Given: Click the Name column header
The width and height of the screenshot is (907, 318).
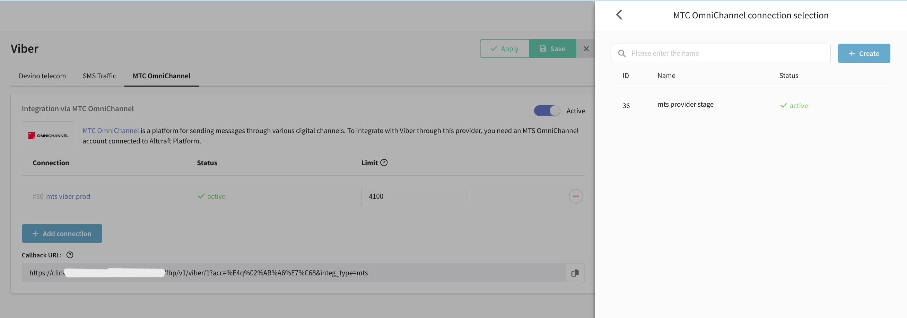Looking at the screenshot, I should click(x=666, y=76).
